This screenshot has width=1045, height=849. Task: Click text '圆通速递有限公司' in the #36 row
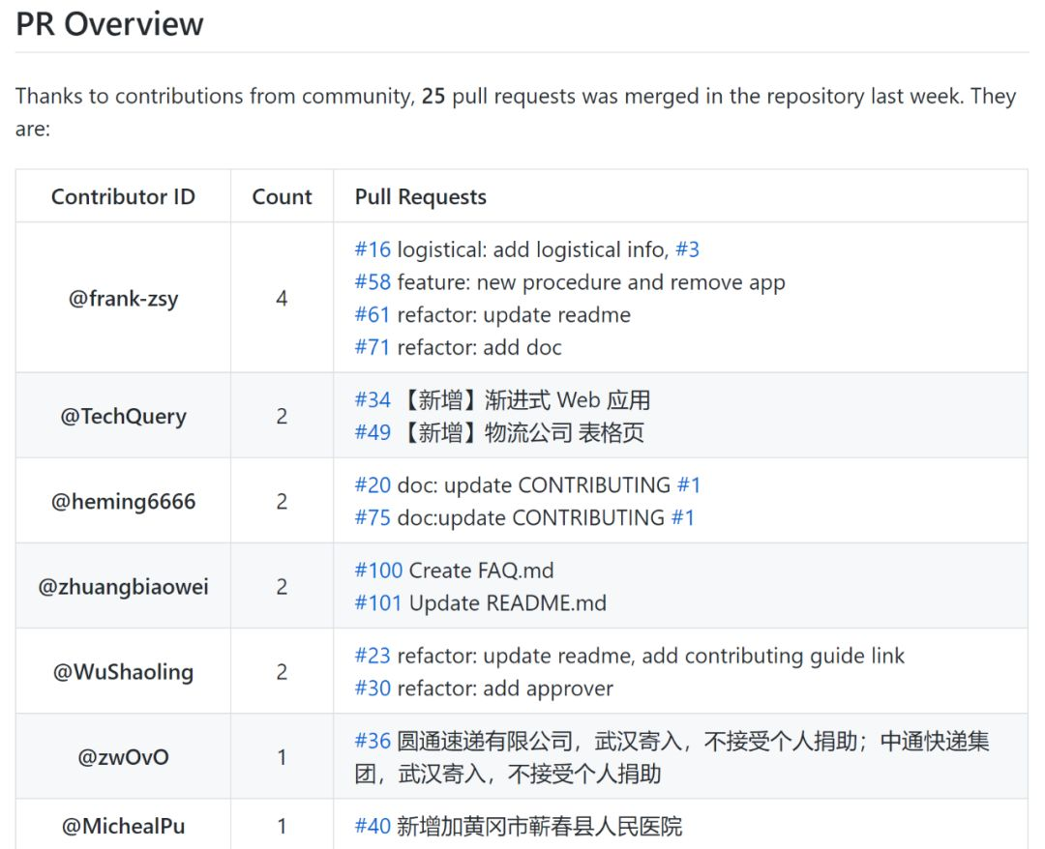(x=485, y=741)
